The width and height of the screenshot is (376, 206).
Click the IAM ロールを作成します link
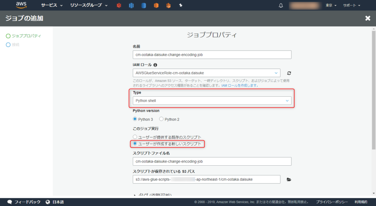coord(239,85)
